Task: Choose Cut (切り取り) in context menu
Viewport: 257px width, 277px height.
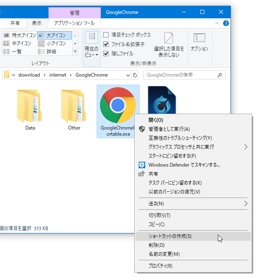Action: click(x=193, y=215)
